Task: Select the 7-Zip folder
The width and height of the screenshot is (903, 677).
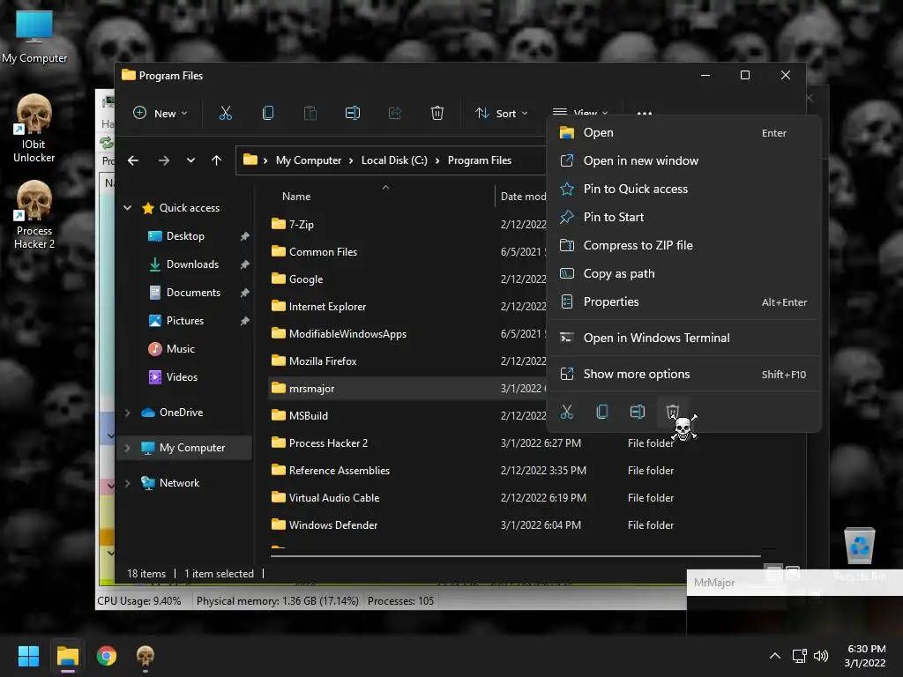Action: [301, 225]
